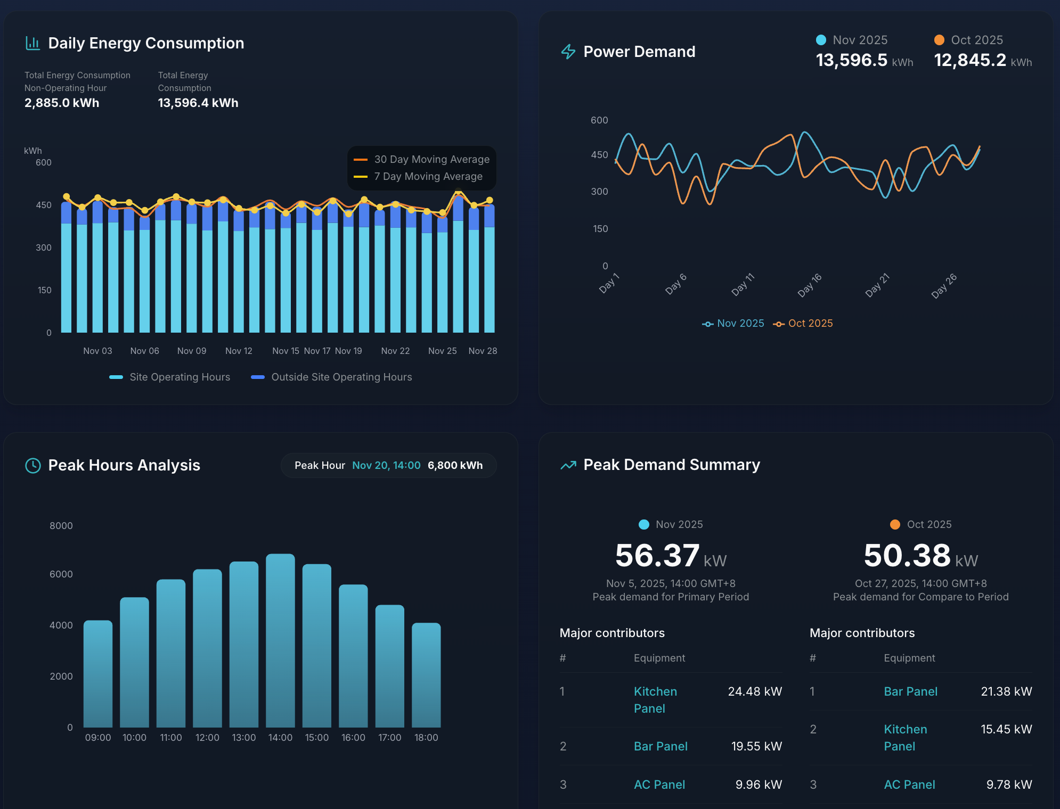Click the Peak Hours Analysis clock icon
Image resolution: width=1060 pixels, height=809 pixels.
coord(32,465)
